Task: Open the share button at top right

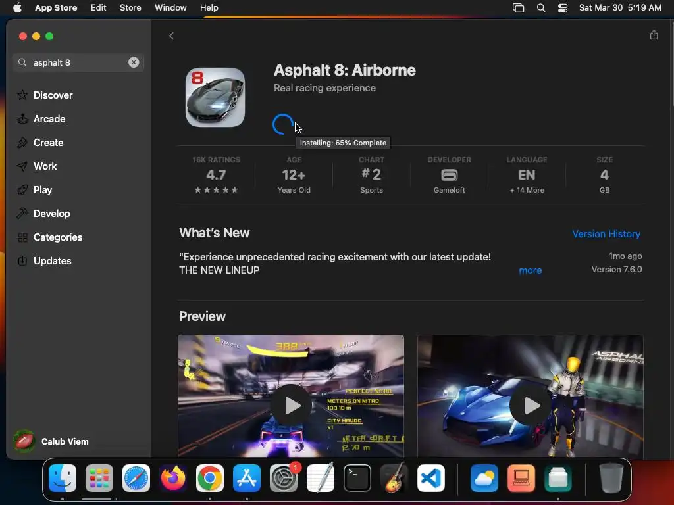Action: click(x=654, y=35)
